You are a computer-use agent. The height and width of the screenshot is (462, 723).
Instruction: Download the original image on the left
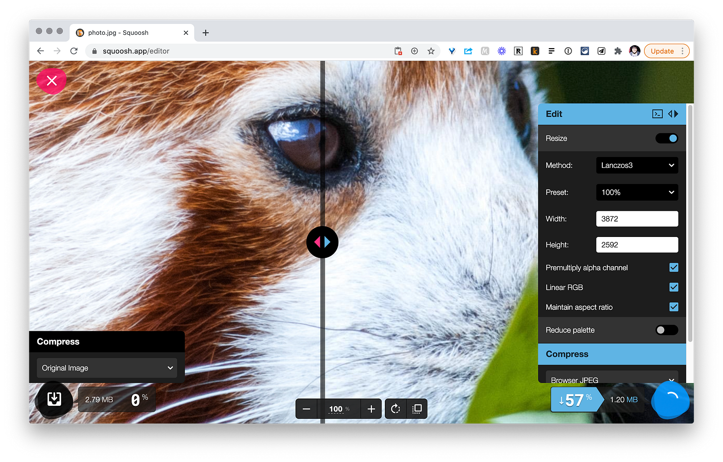(54, 399)
